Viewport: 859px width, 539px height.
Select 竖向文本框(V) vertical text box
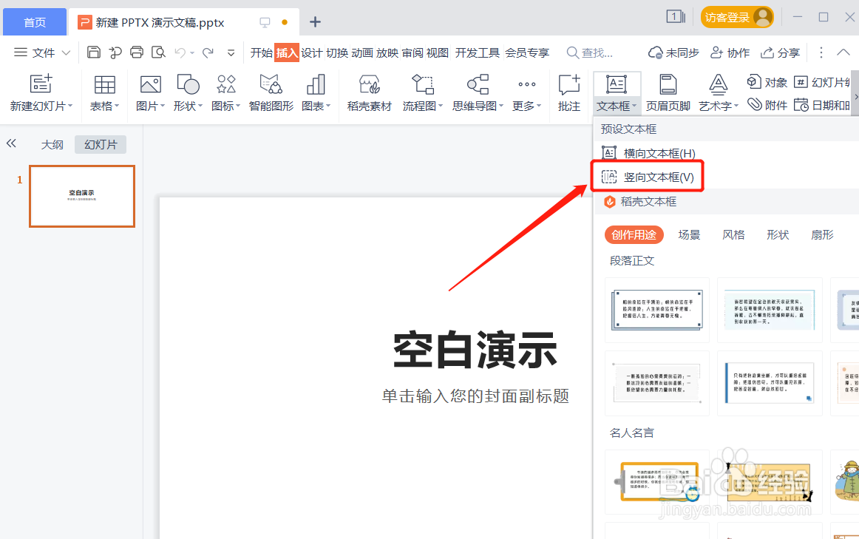coord(648,177)
